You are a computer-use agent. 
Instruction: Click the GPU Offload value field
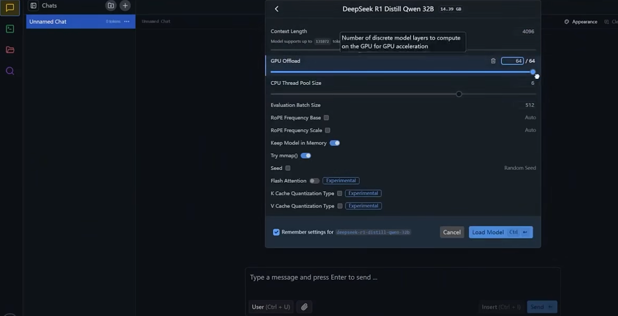click(512, 61)
